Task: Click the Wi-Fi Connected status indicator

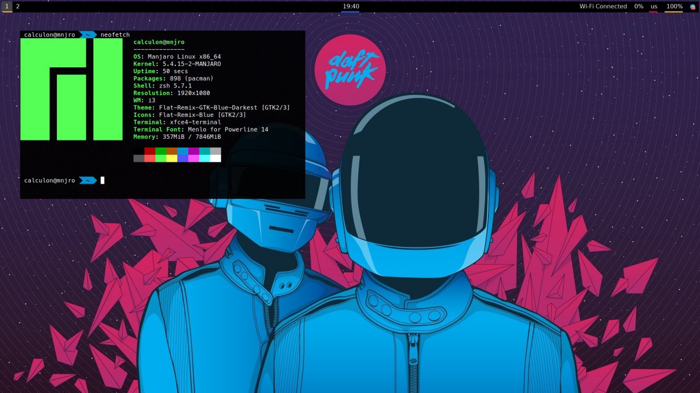Action: click(x=603, y=7)
